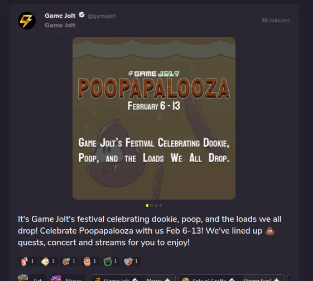The width and height of the screenshot is (313, 281).
Task: Toggle the chicken sticker reaction
Action: coord(49,261)
